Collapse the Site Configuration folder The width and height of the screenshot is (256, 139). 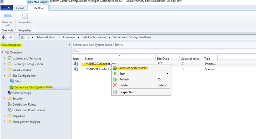tap(5, 75)
